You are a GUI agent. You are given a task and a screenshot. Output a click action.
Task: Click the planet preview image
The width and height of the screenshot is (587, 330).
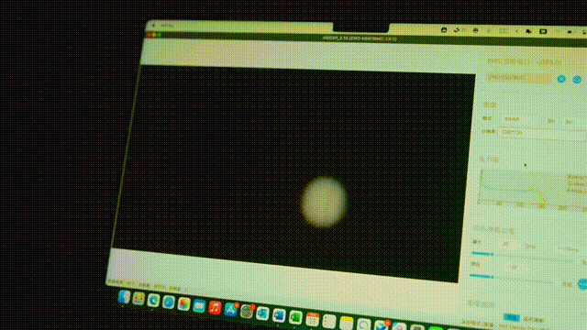click(x=324, y=202)
